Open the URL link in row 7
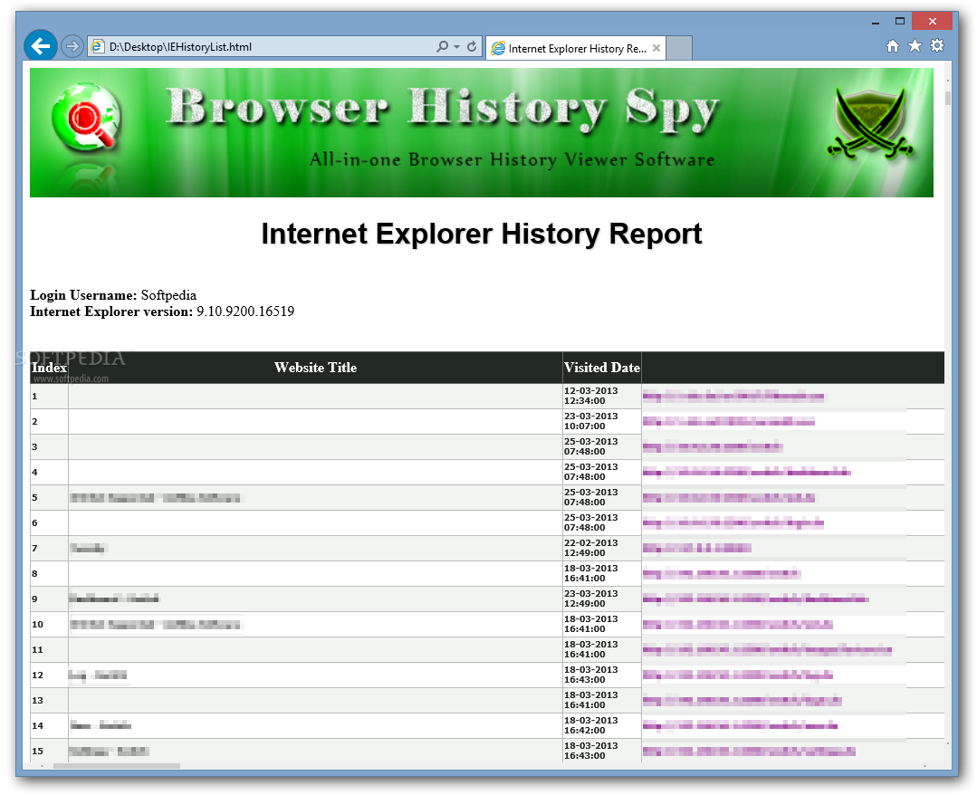The height and width of the screenshot is (795, 977). [x=696, y=548]
